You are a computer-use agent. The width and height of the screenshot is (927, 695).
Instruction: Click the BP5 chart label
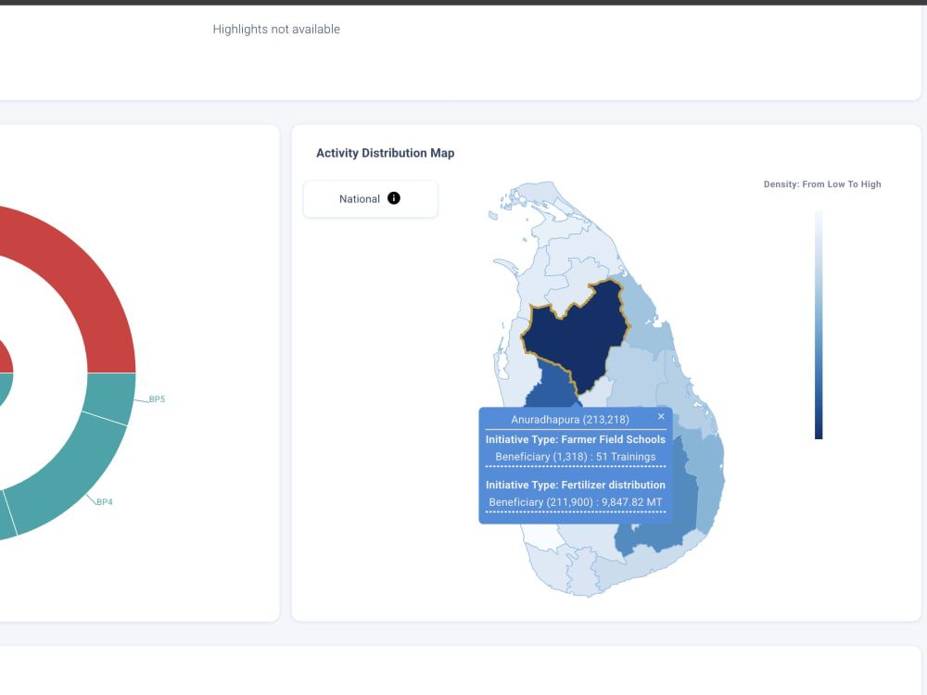[157, 399]
